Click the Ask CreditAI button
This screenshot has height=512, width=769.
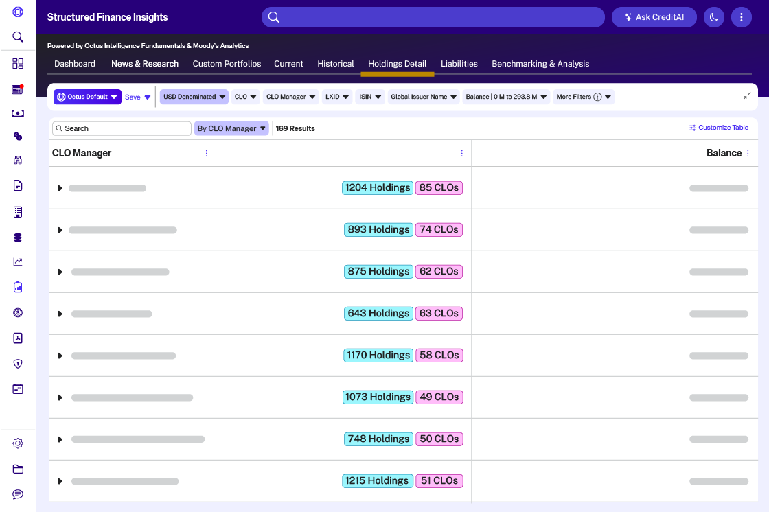[654, 17]
